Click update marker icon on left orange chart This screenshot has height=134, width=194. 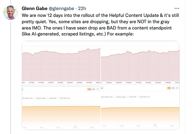pos(75,126)
